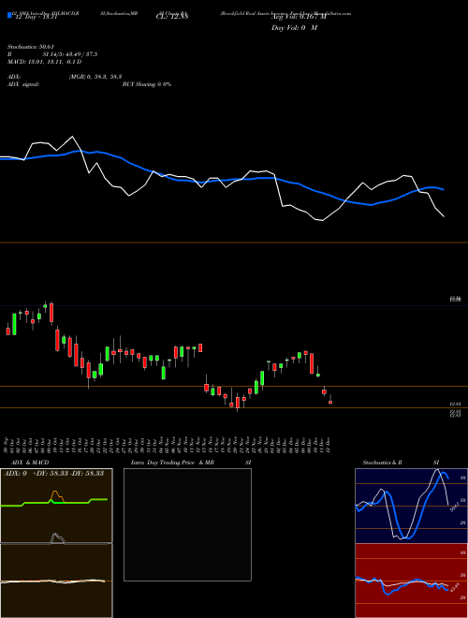Click the 'Day Vol: 0 M' label
This screenshot has width=468, height=618.
[x=294, y=28]
